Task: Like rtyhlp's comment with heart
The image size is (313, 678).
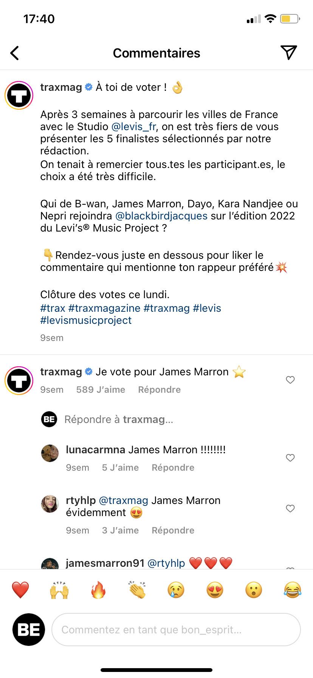Action: tap(290, 508)
